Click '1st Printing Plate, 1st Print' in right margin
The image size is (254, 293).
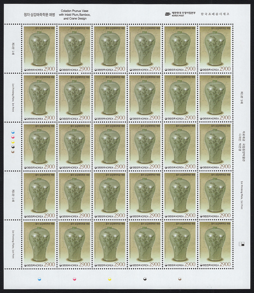(x=242, y=195)
